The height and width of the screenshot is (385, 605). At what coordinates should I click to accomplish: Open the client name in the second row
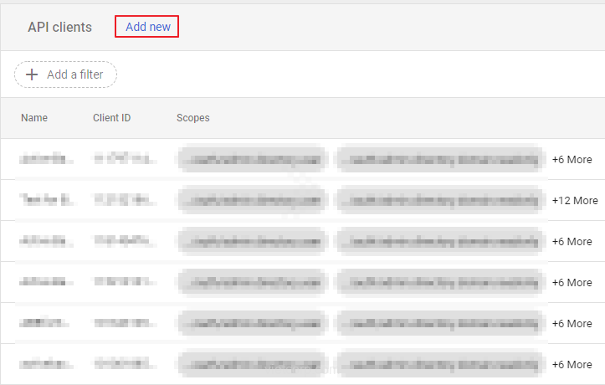pyautogui.click(x=47, y=200)
